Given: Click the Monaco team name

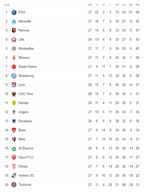Looking at the screenshot, I should tap(24, 58).
